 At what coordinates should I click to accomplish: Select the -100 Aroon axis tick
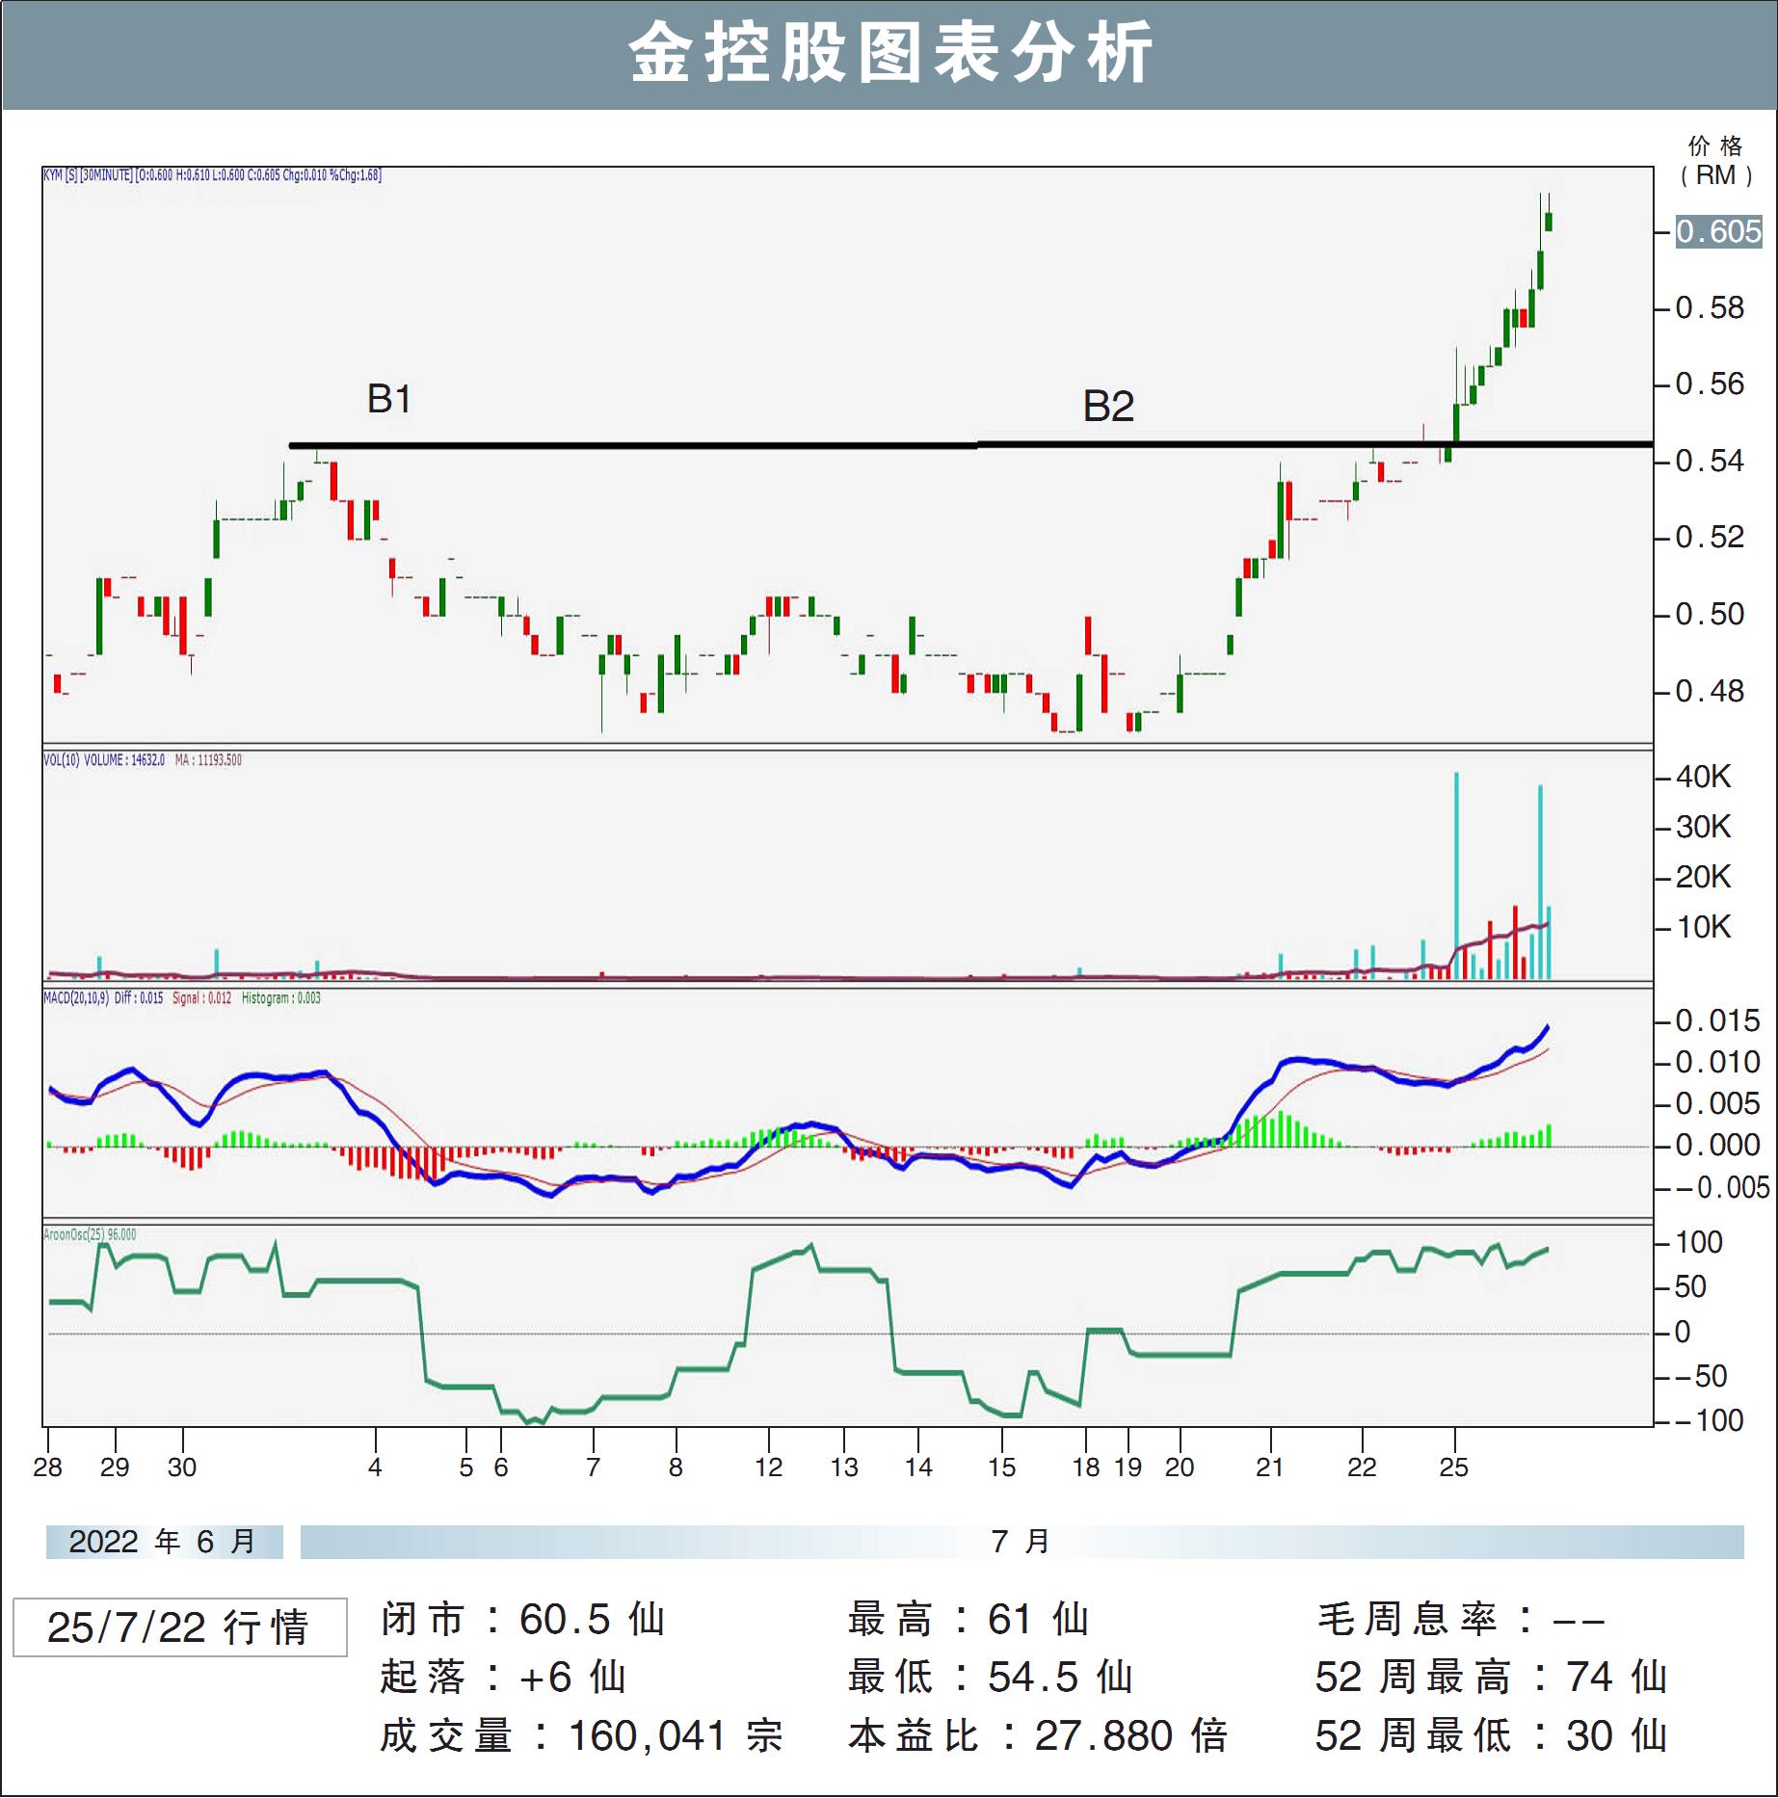1710,1420
